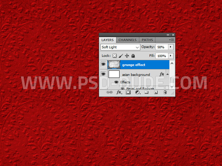The height and width of the screenshot is (166, 222).
Task: Select the asian background layer thumbnail
Action: (114, 74)
